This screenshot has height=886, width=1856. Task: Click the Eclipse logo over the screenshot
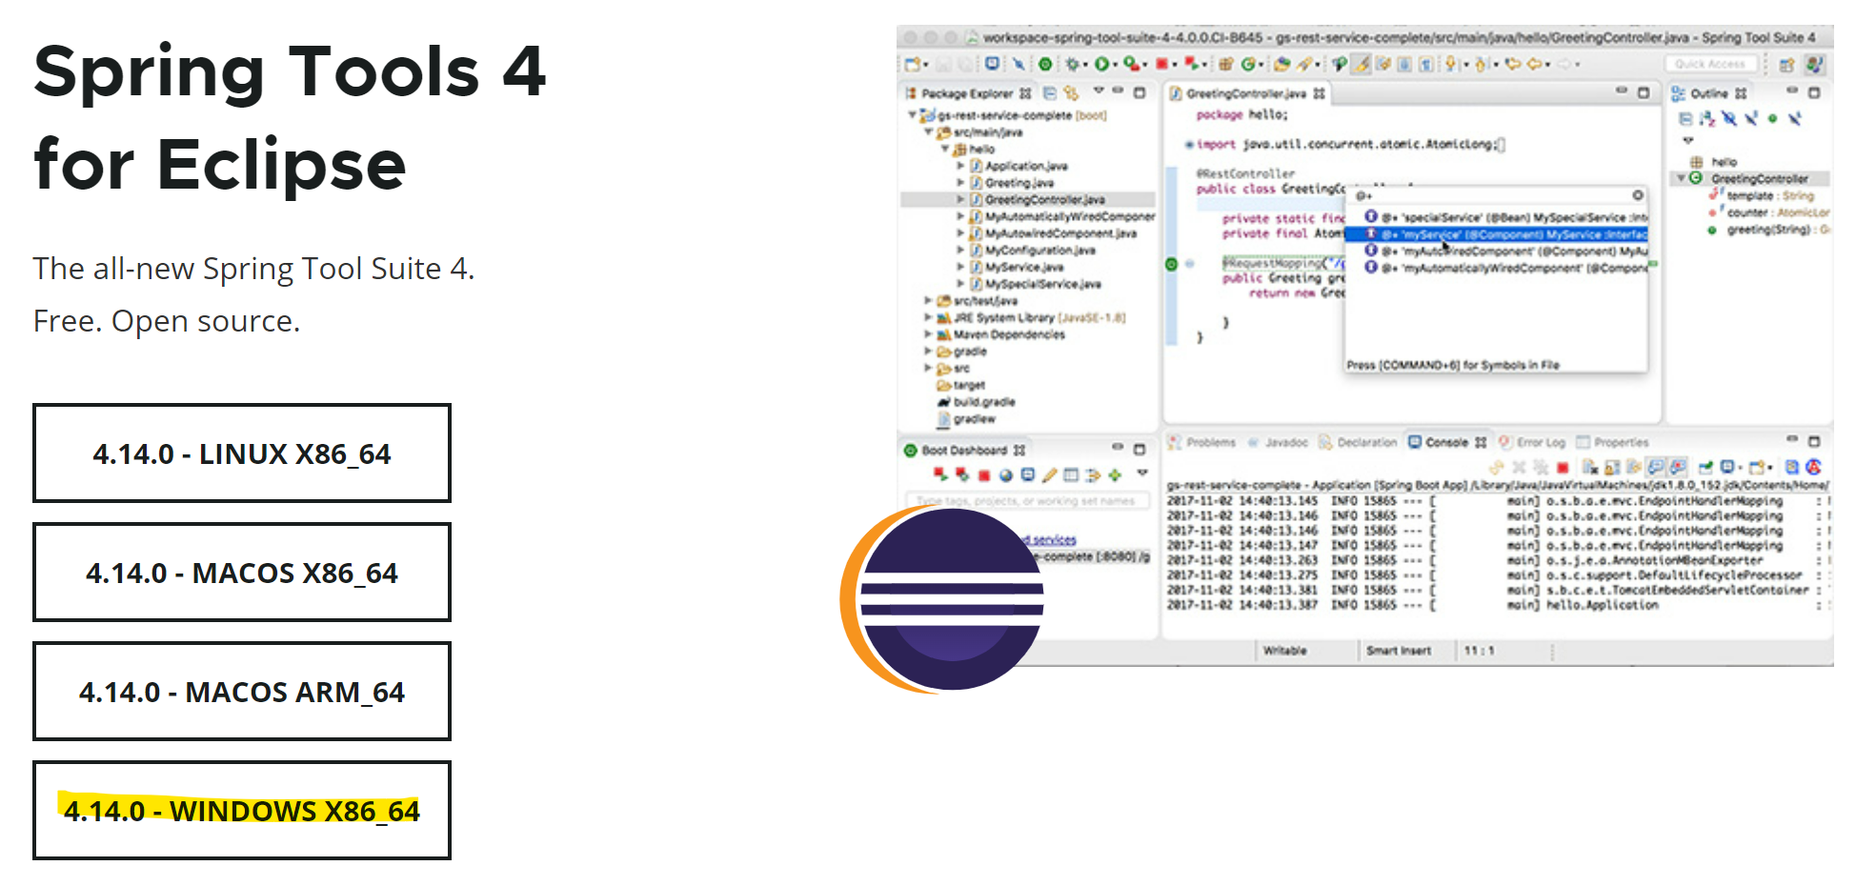point(943,599)
